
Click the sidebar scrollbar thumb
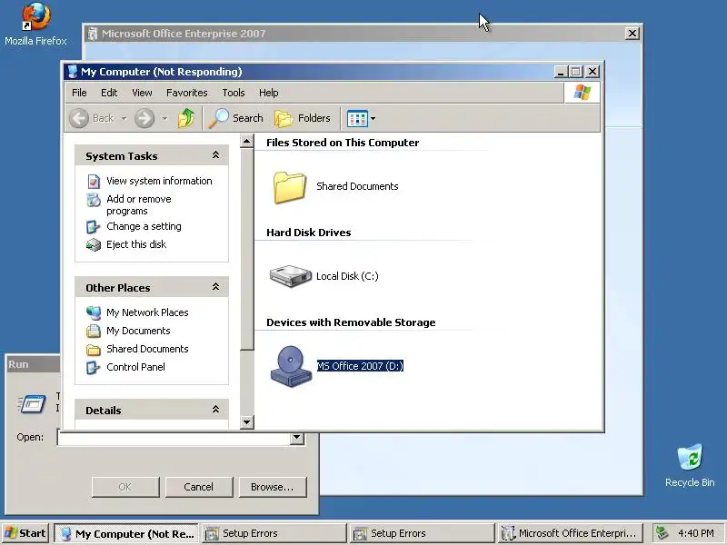246,249
